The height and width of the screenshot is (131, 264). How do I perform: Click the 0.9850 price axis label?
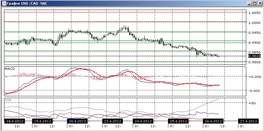click(254, 52)
